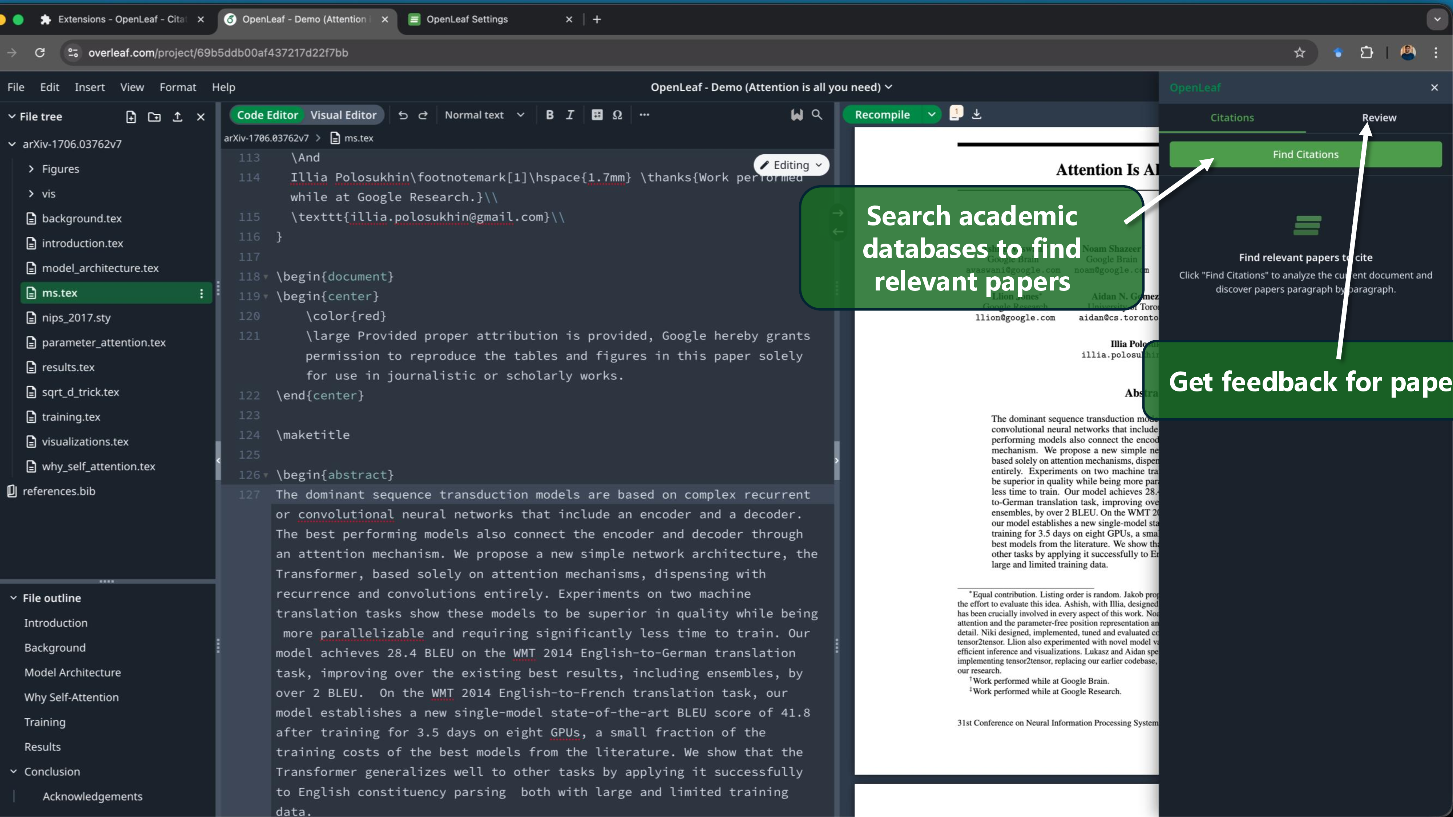Open model_architecture.tex file
The width and height of the screenshot is (1453, 817).
[100, 268]
